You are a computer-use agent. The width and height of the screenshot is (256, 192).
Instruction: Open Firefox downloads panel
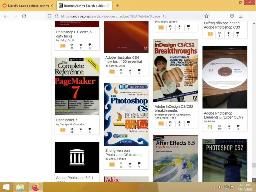coord(241,16)
